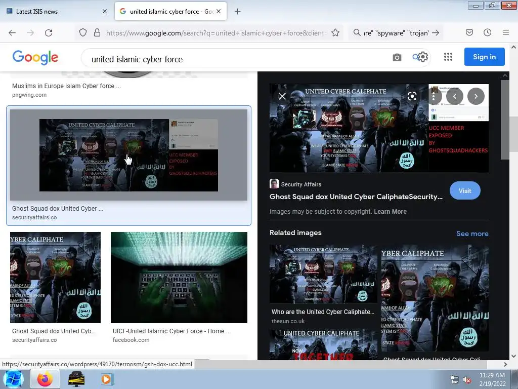Click Muslims in Europe Islam Cyber force caption
The width and height of the screenshot is (518, 389).
point(66,86)
